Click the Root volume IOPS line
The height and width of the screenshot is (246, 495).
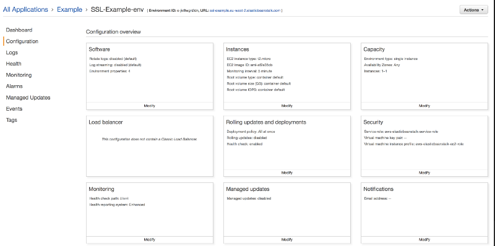(256, 90)
